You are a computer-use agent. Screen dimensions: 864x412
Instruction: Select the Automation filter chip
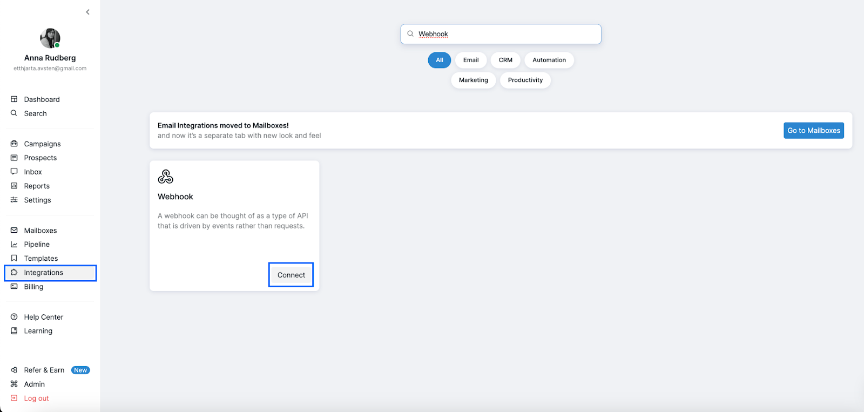549,60
